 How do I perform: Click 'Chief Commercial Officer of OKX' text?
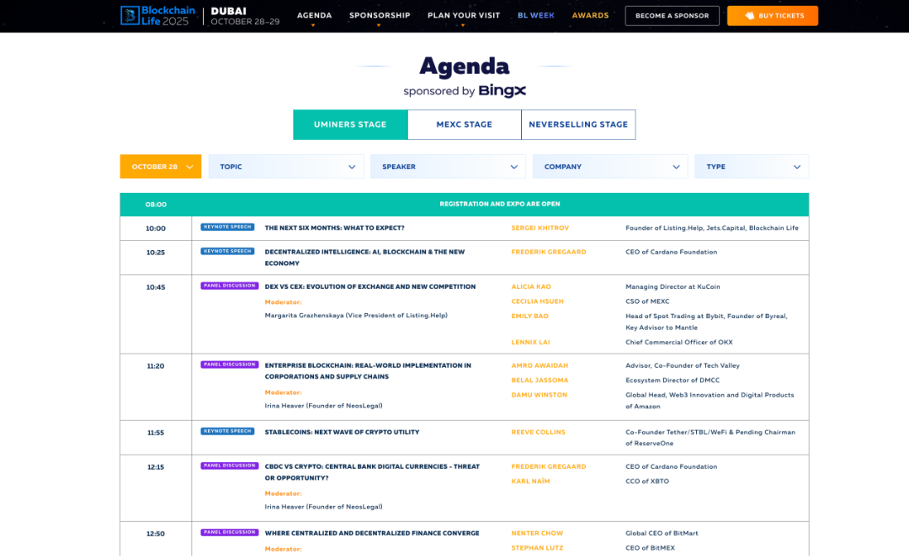pos(679,342)
